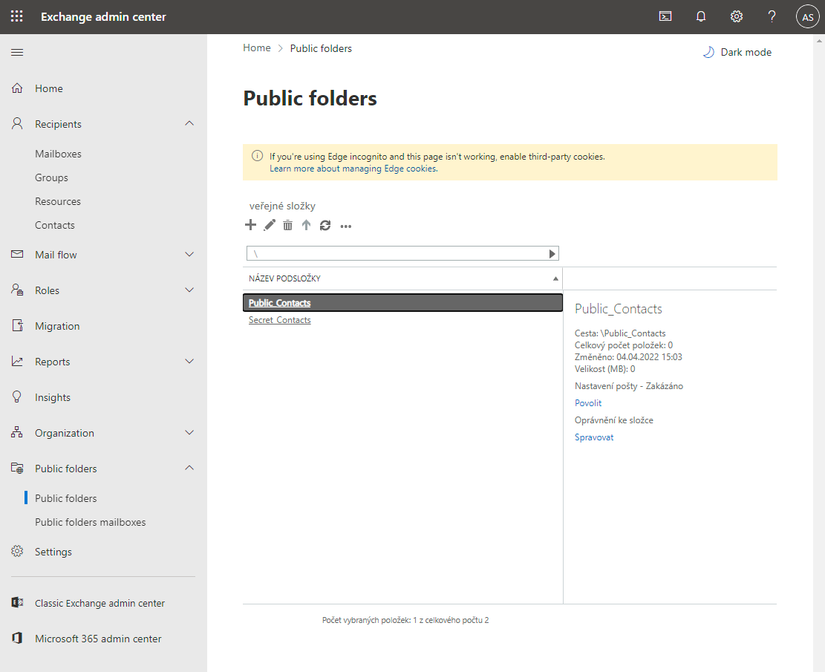825x672 pixels.
Task: Open Resources in the sidebar
Action: pyautogui.click(x=58, y=201)
